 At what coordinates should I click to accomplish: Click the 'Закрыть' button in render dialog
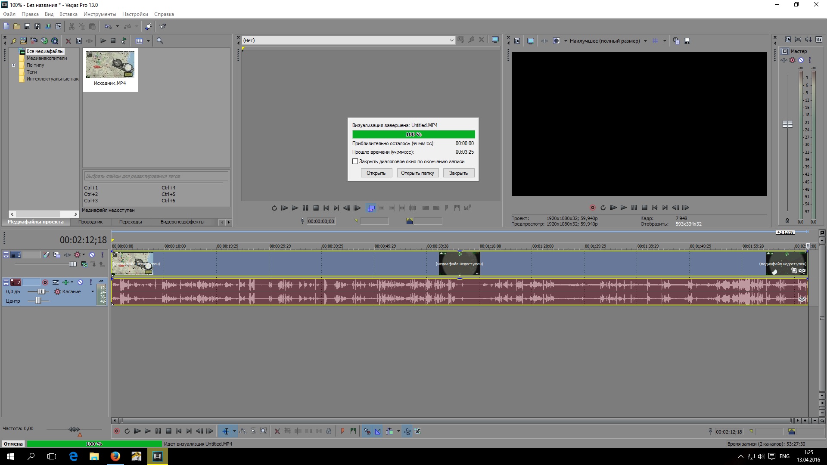(x=458, y=173)
